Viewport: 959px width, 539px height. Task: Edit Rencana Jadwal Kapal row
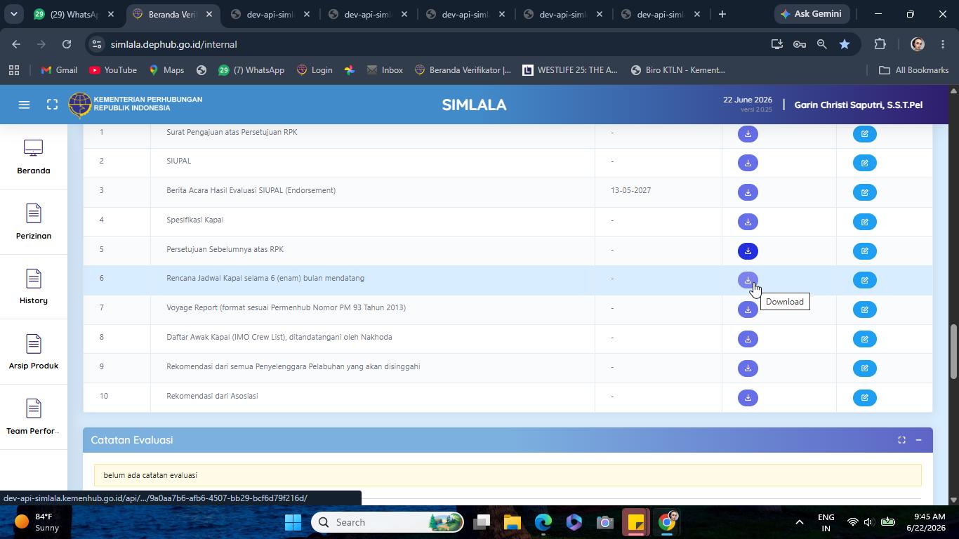tap(864, 280)
